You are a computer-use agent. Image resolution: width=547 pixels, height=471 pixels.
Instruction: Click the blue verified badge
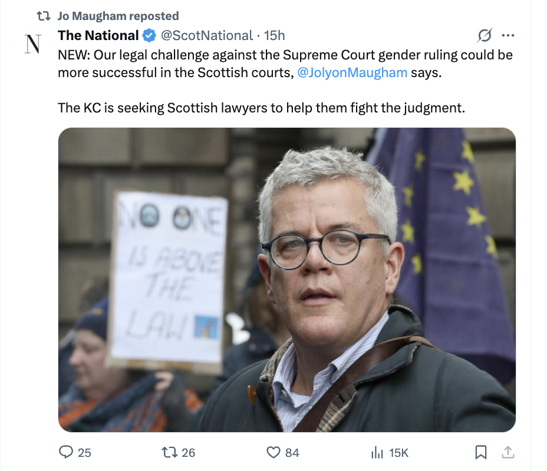tap(149, 35)
